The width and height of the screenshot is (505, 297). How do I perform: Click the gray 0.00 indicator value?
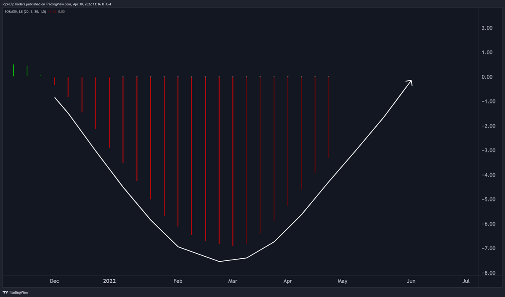pos(61,11)
